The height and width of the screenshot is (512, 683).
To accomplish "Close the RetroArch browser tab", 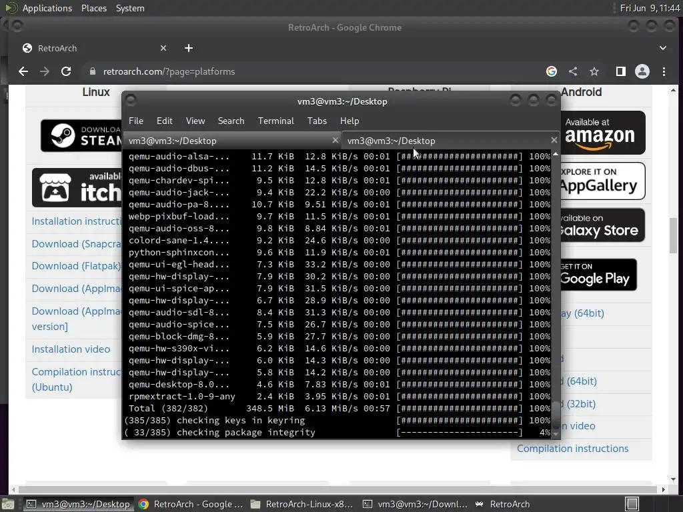I will coord(163,48).
